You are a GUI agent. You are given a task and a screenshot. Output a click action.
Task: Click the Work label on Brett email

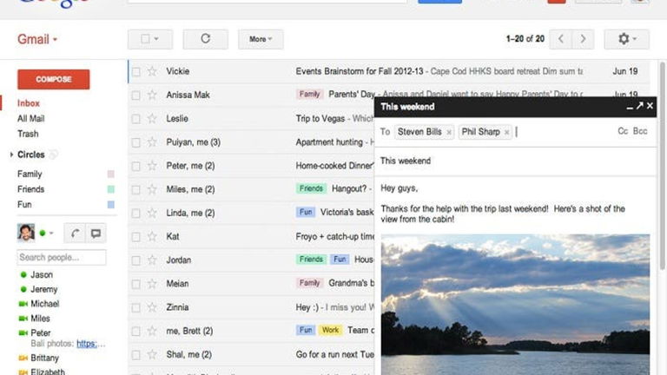[x=331, y=331]
